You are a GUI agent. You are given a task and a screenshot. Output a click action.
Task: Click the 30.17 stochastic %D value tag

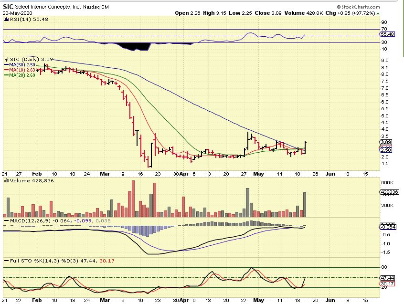(x=387, y=284)
